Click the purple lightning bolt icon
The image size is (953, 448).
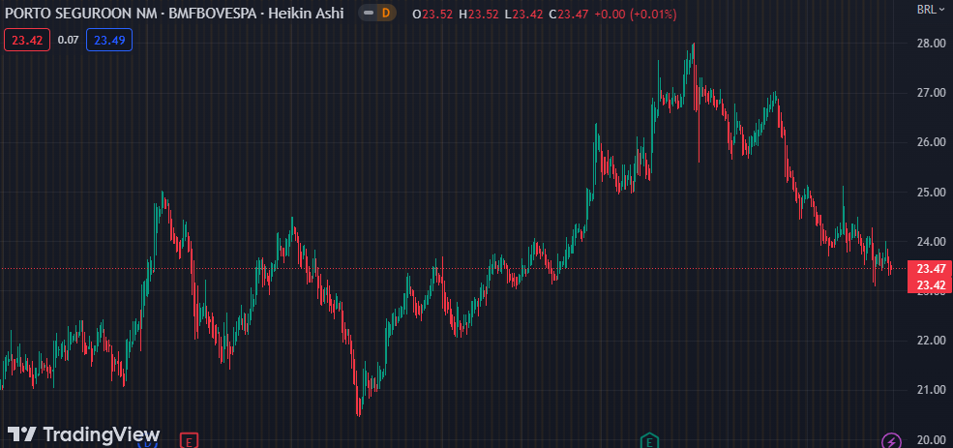(891, 440)
